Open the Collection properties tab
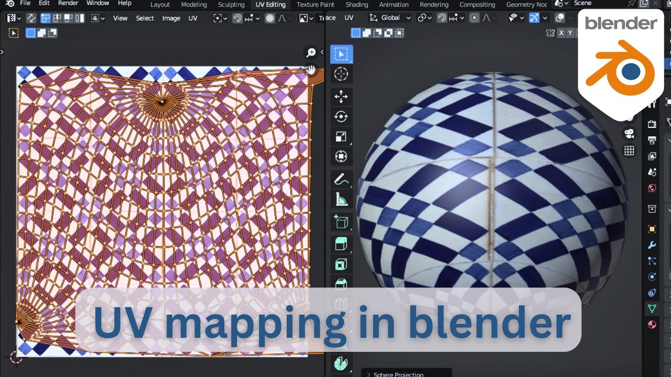 652,209
